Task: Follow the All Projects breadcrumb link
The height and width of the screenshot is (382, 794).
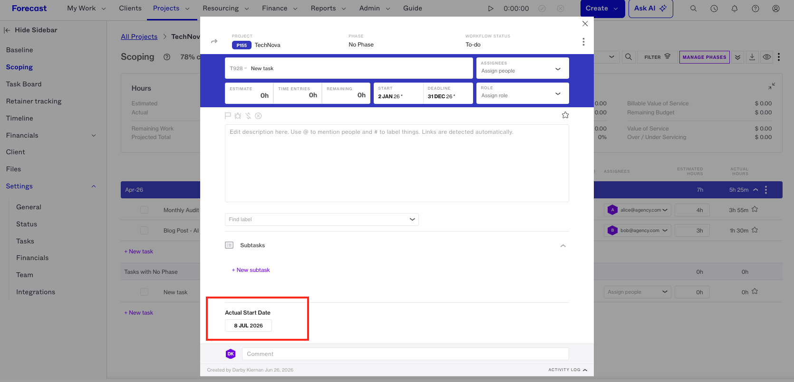Action: click(139, 37)
